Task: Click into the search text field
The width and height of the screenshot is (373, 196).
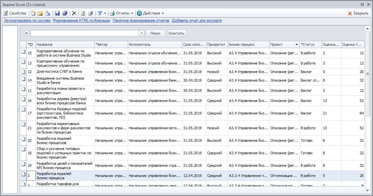Action: pos(85,33)
